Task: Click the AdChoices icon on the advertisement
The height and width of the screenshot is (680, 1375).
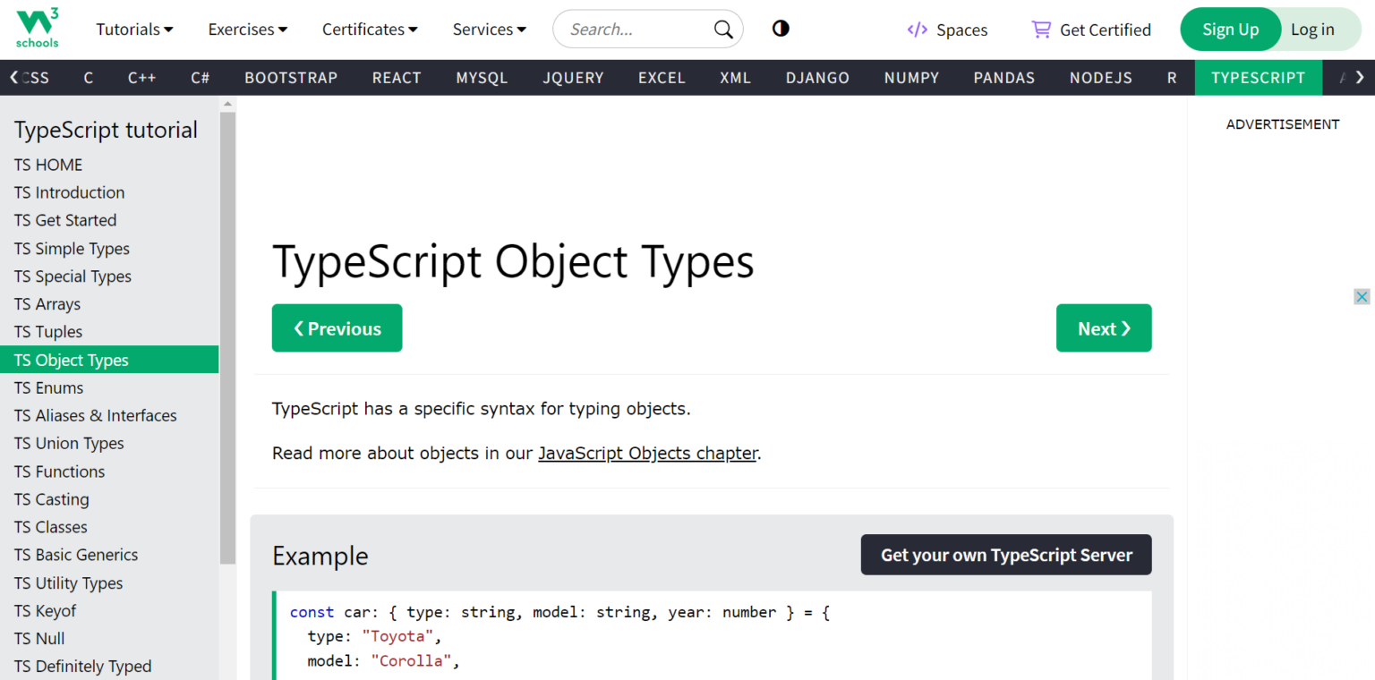Action: [x=1362, y=296]
